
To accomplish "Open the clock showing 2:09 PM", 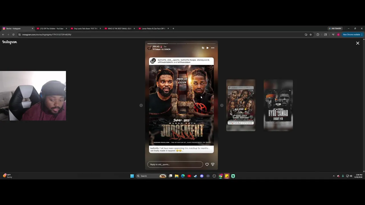I will point(359,176).
